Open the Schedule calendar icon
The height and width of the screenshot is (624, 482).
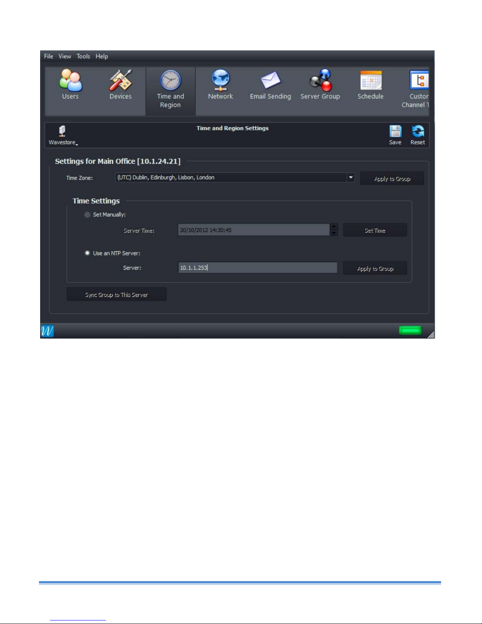pyautogui.click(x=371, y=80)
